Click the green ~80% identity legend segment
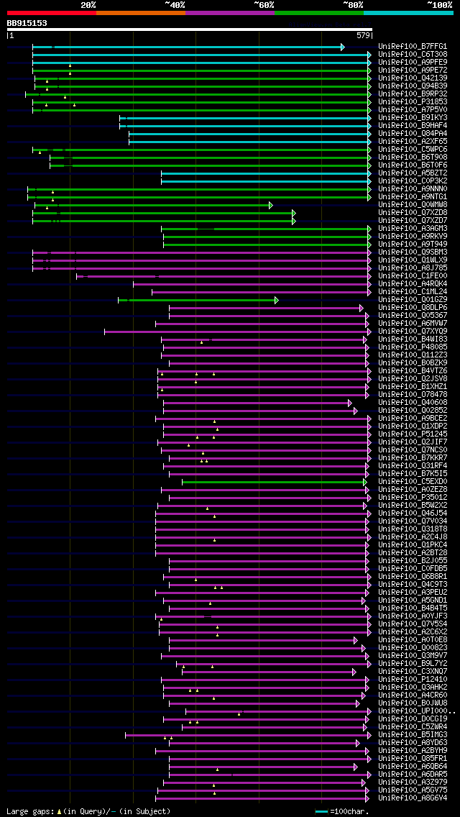 click(319, 12)
